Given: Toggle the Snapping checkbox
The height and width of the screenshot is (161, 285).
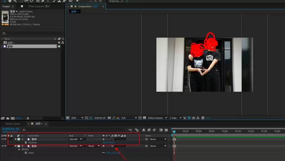Looking at the screenshot, I should [107, 1].
